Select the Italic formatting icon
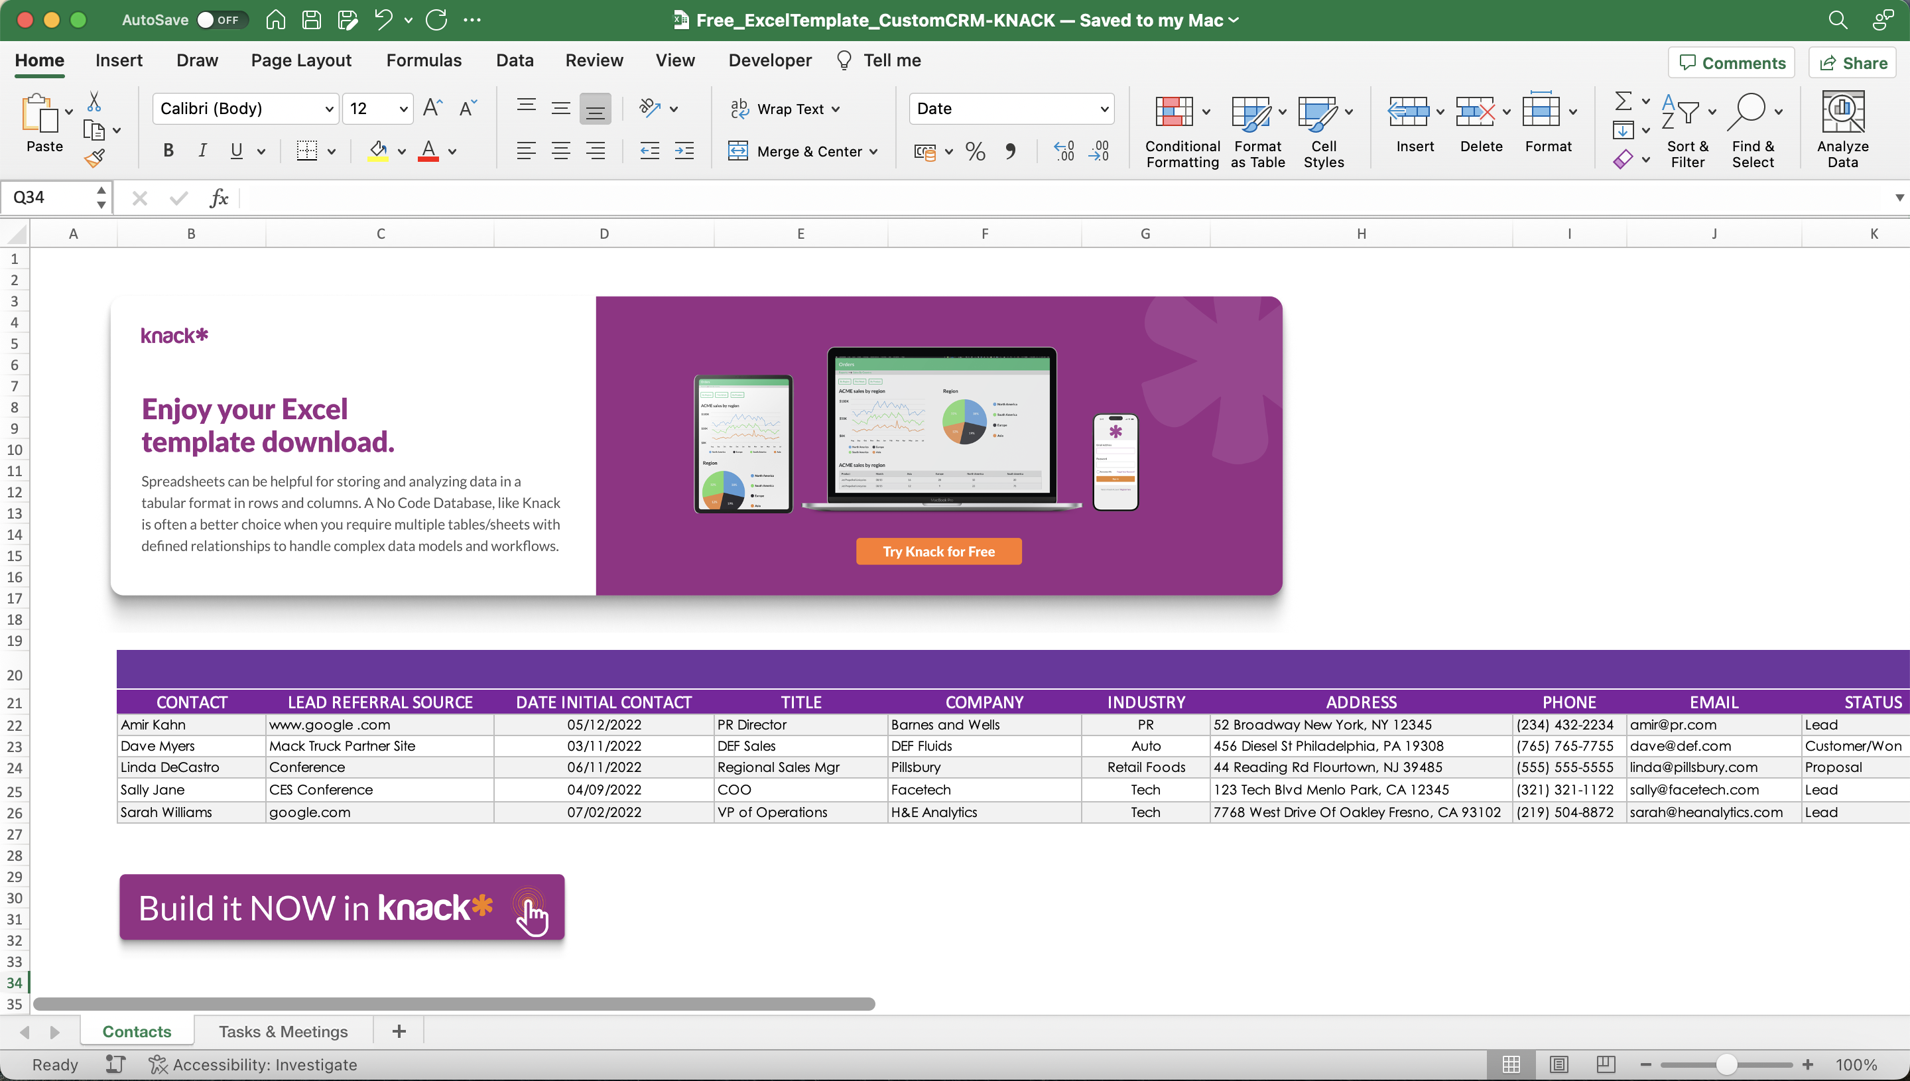This screenshot has width=1910, height=1081. (x=202, y=151)
